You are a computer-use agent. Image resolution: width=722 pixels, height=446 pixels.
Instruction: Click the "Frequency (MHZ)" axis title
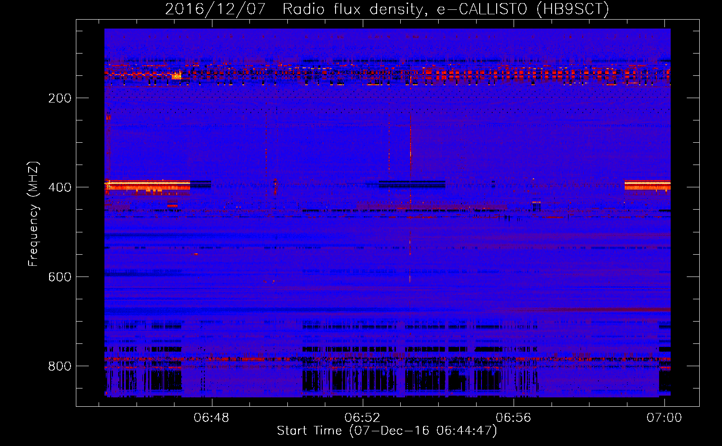pos(33,214)
